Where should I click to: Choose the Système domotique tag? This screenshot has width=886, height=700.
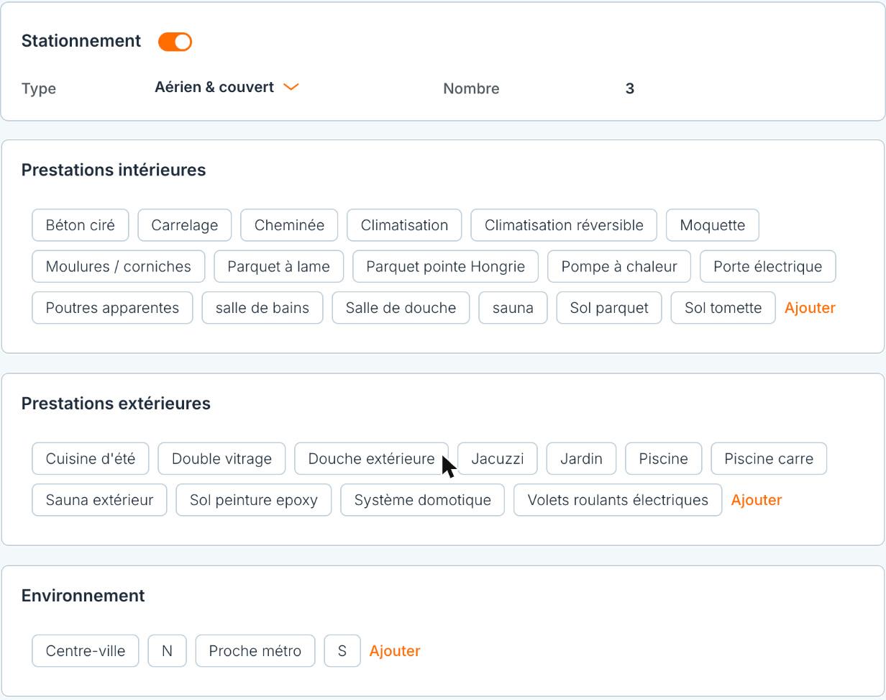pos(422,500)
